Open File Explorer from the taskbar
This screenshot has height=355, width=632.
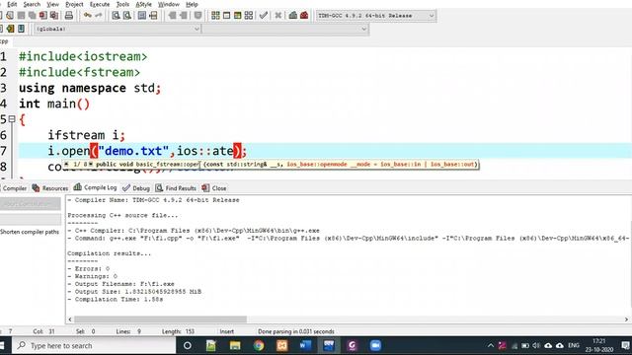point(235,346)
